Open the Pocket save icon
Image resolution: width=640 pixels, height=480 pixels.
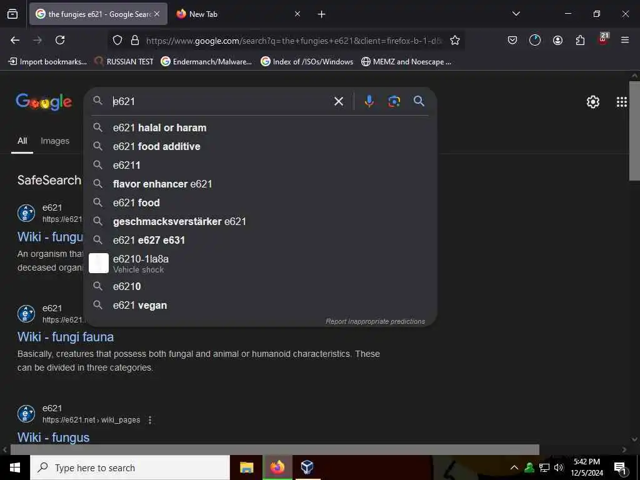tap(512, 40)
